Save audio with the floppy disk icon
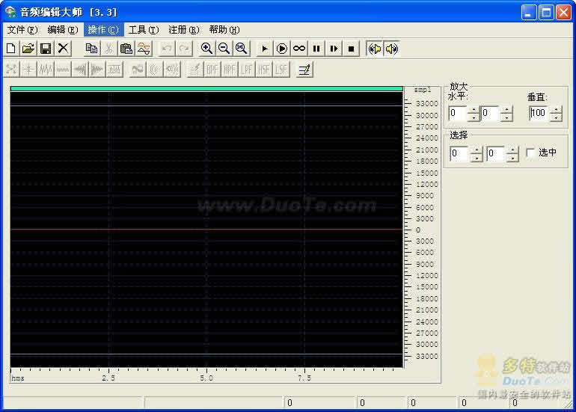Screen dimensions: 576x412 46,49
